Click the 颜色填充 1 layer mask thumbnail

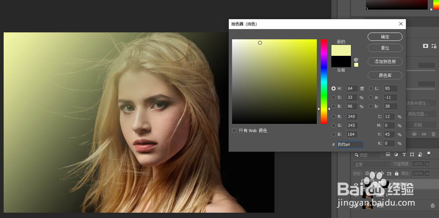[x=384, y=184]
